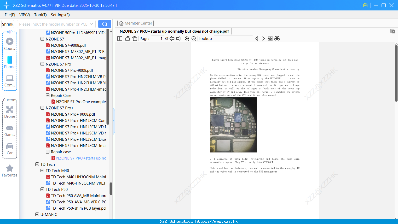Click the xzz.hk website link in status bar

216,221
